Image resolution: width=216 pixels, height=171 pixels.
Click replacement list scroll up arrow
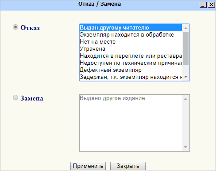tap(186, 99)
